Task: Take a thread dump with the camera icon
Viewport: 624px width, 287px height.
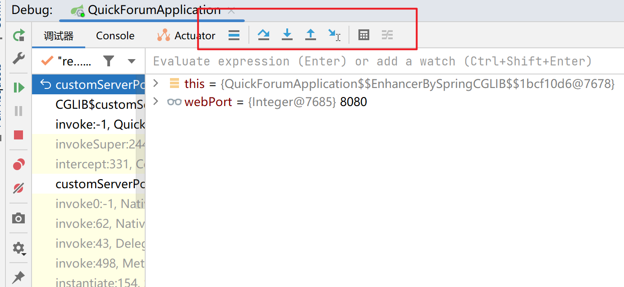Action: [18, 218]
